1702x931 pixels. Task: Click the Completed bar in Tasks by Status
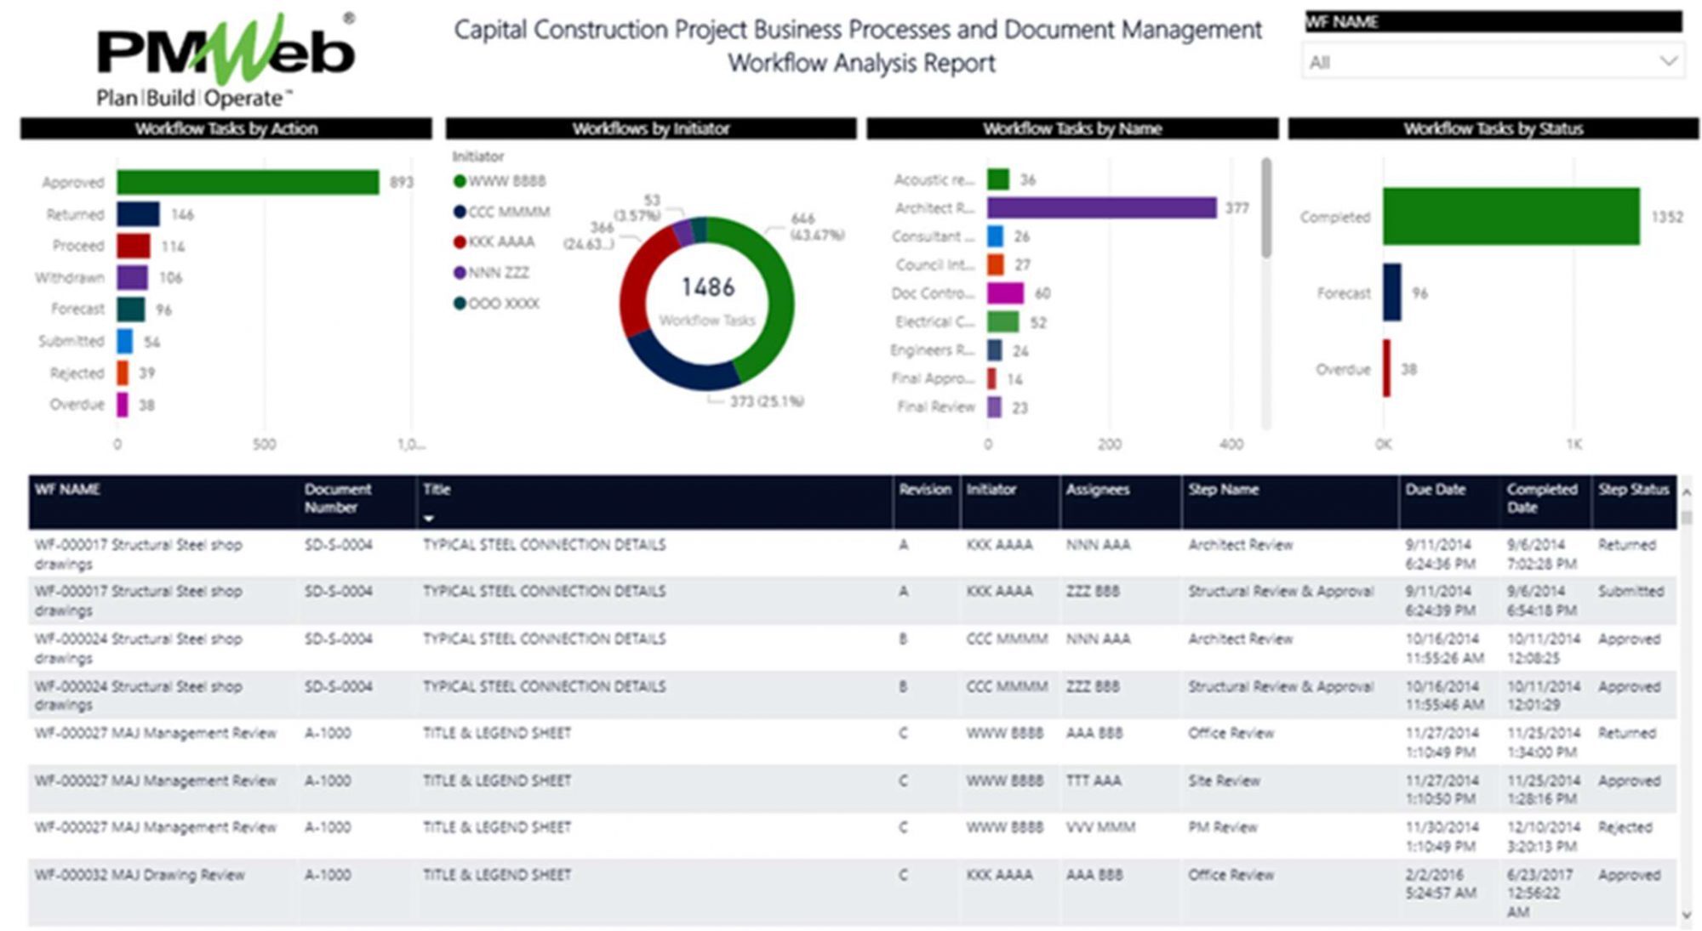point(1511,217)
